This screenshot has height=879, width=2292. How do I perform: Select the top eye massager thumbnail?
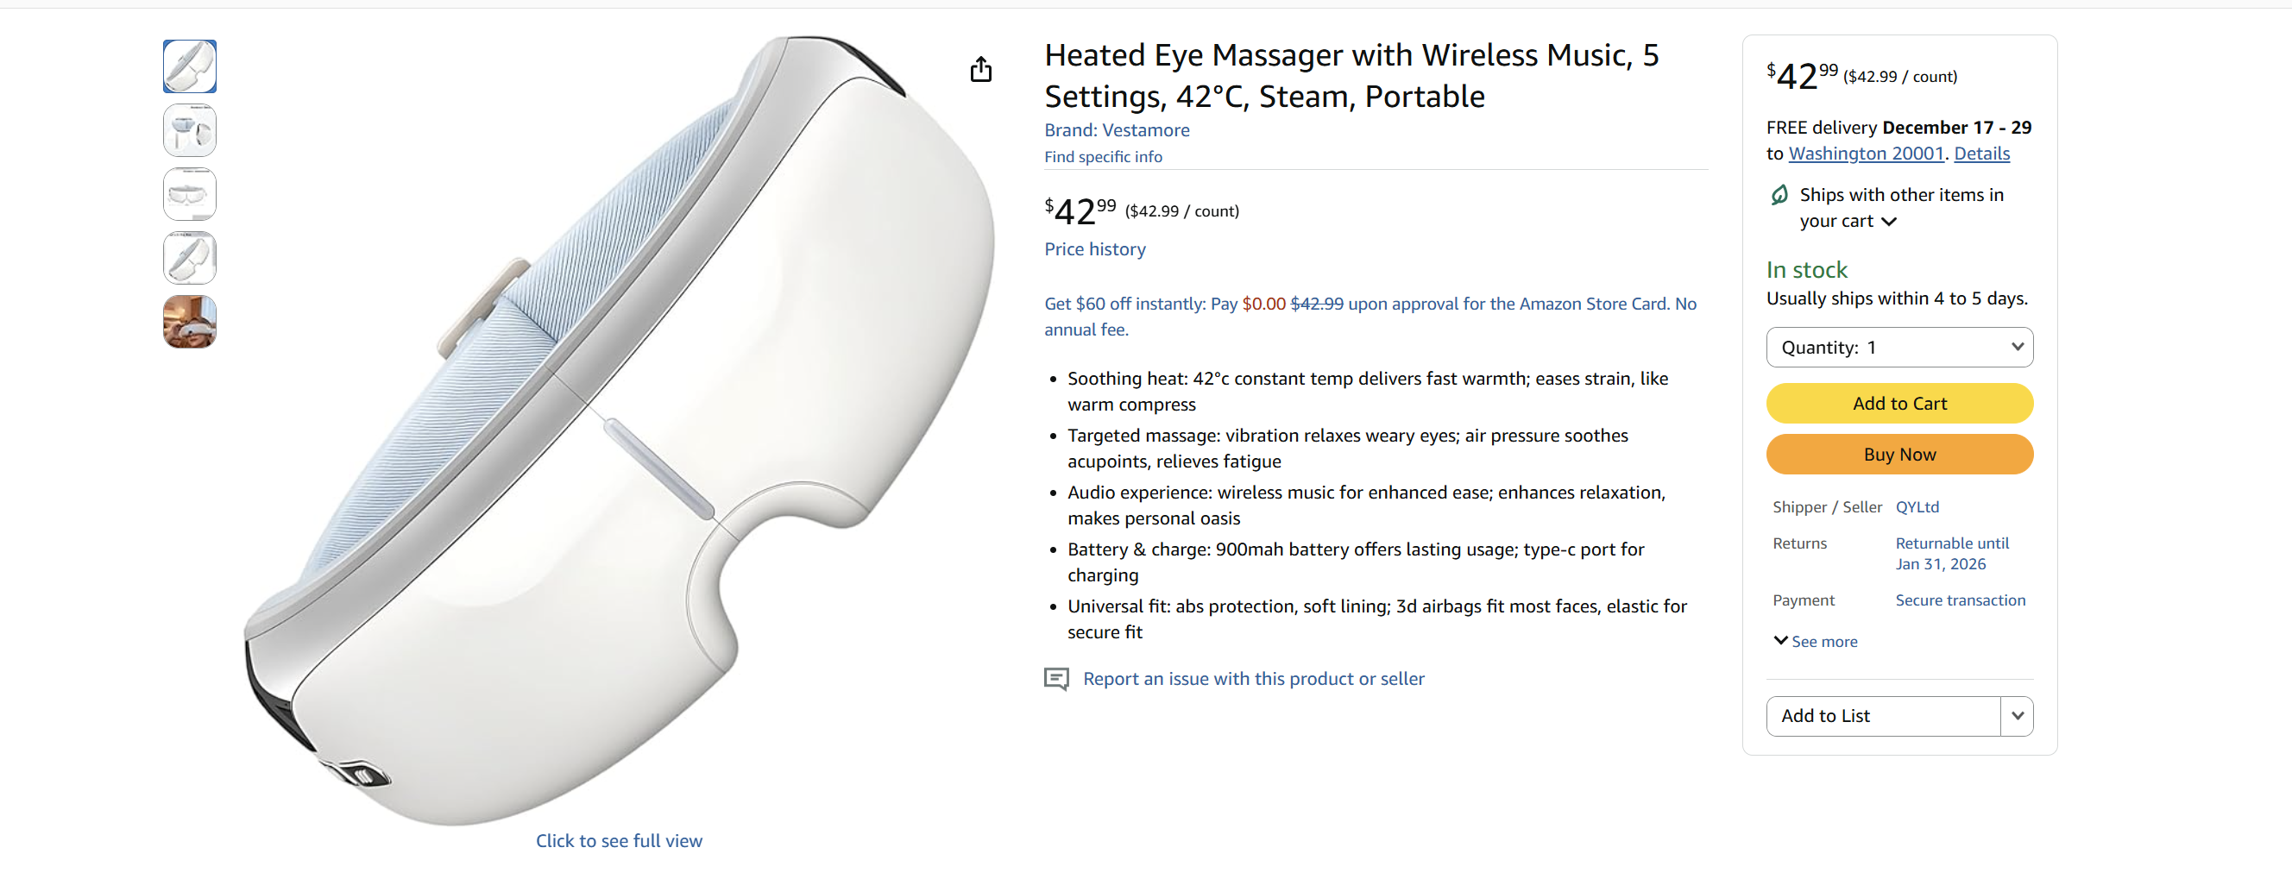(x=189, y=66)
